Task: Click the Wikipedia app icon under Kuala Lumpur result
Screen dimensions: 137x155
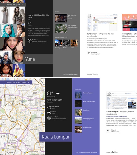Action: click(x=108, y=131)
